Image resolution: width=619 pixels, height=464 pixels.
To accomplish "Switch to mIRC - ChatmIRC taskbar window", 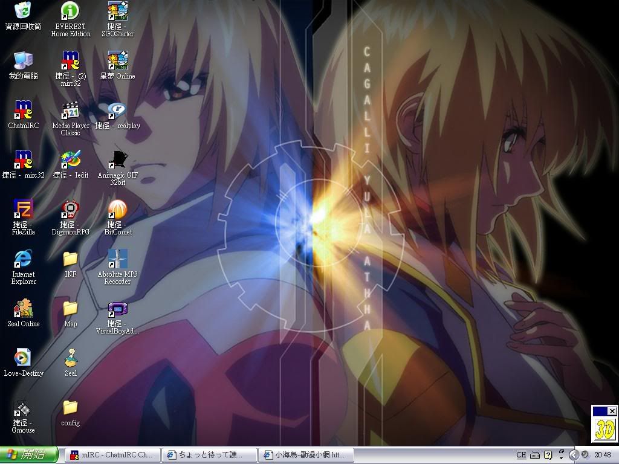I will tap(112, 455).
